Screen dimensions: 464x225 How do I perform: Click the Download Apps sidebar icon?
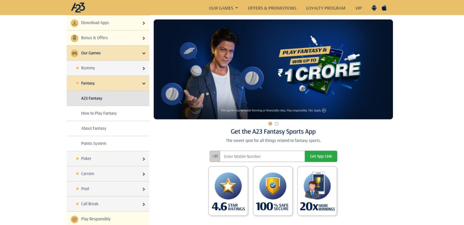pyautogui.click(x=74, y=23)
